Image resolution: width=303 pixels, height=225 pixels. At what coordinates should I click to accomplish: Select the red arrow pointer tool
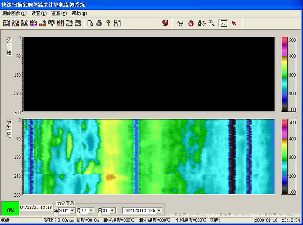coord(234,23)
